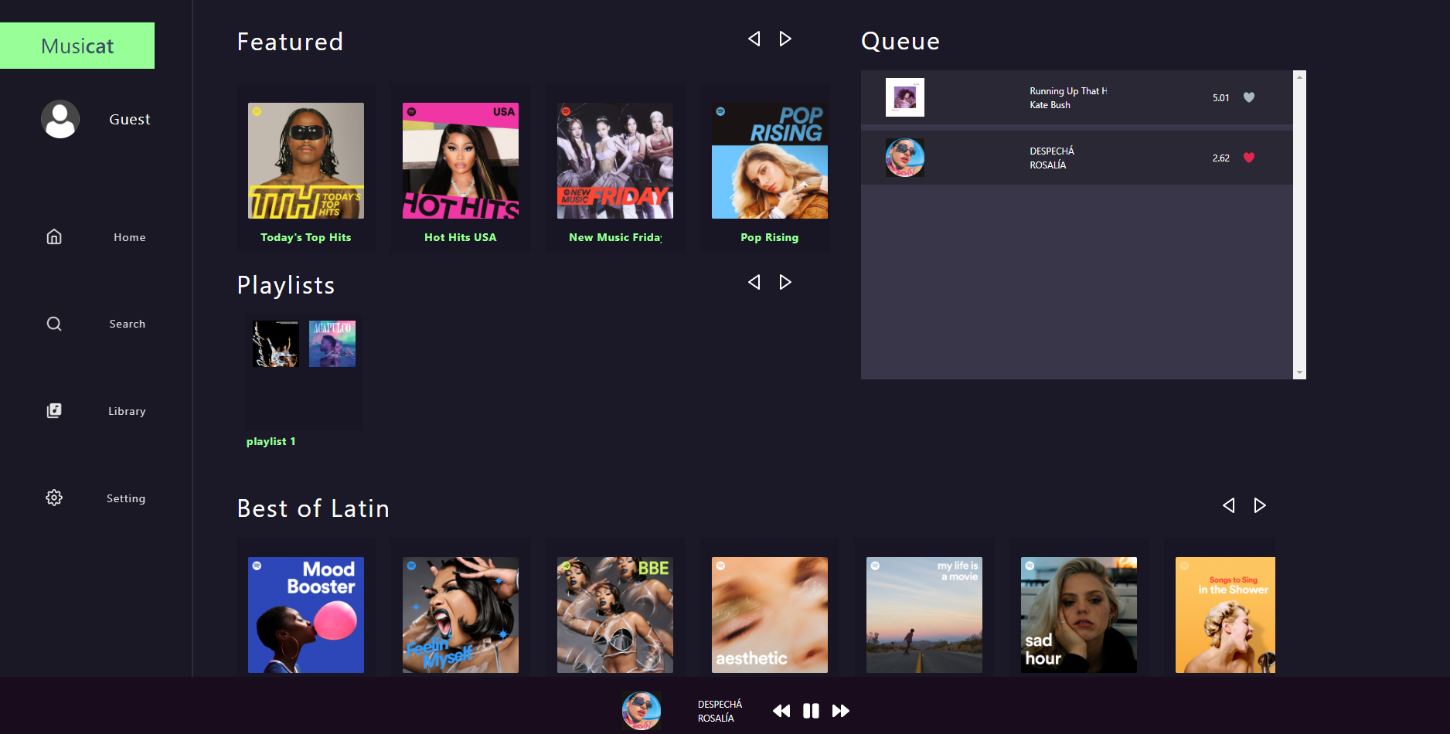Advance the Best of Latin carousel right
1450x734 pixels.
pos(1260,505)
